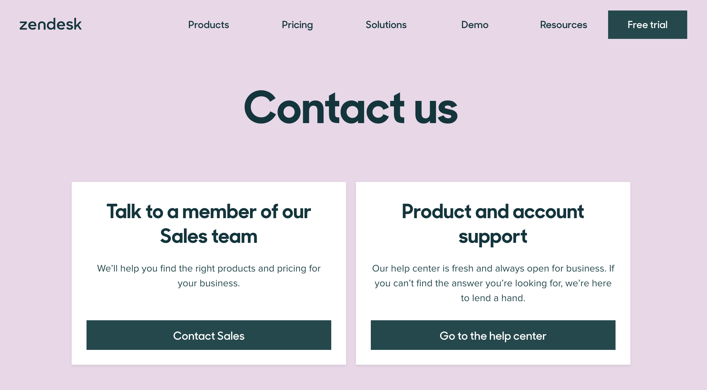707x390 pixels.
Task: Click the 'Talk to a member of our' heading line
Action: [x=209, y=212]
